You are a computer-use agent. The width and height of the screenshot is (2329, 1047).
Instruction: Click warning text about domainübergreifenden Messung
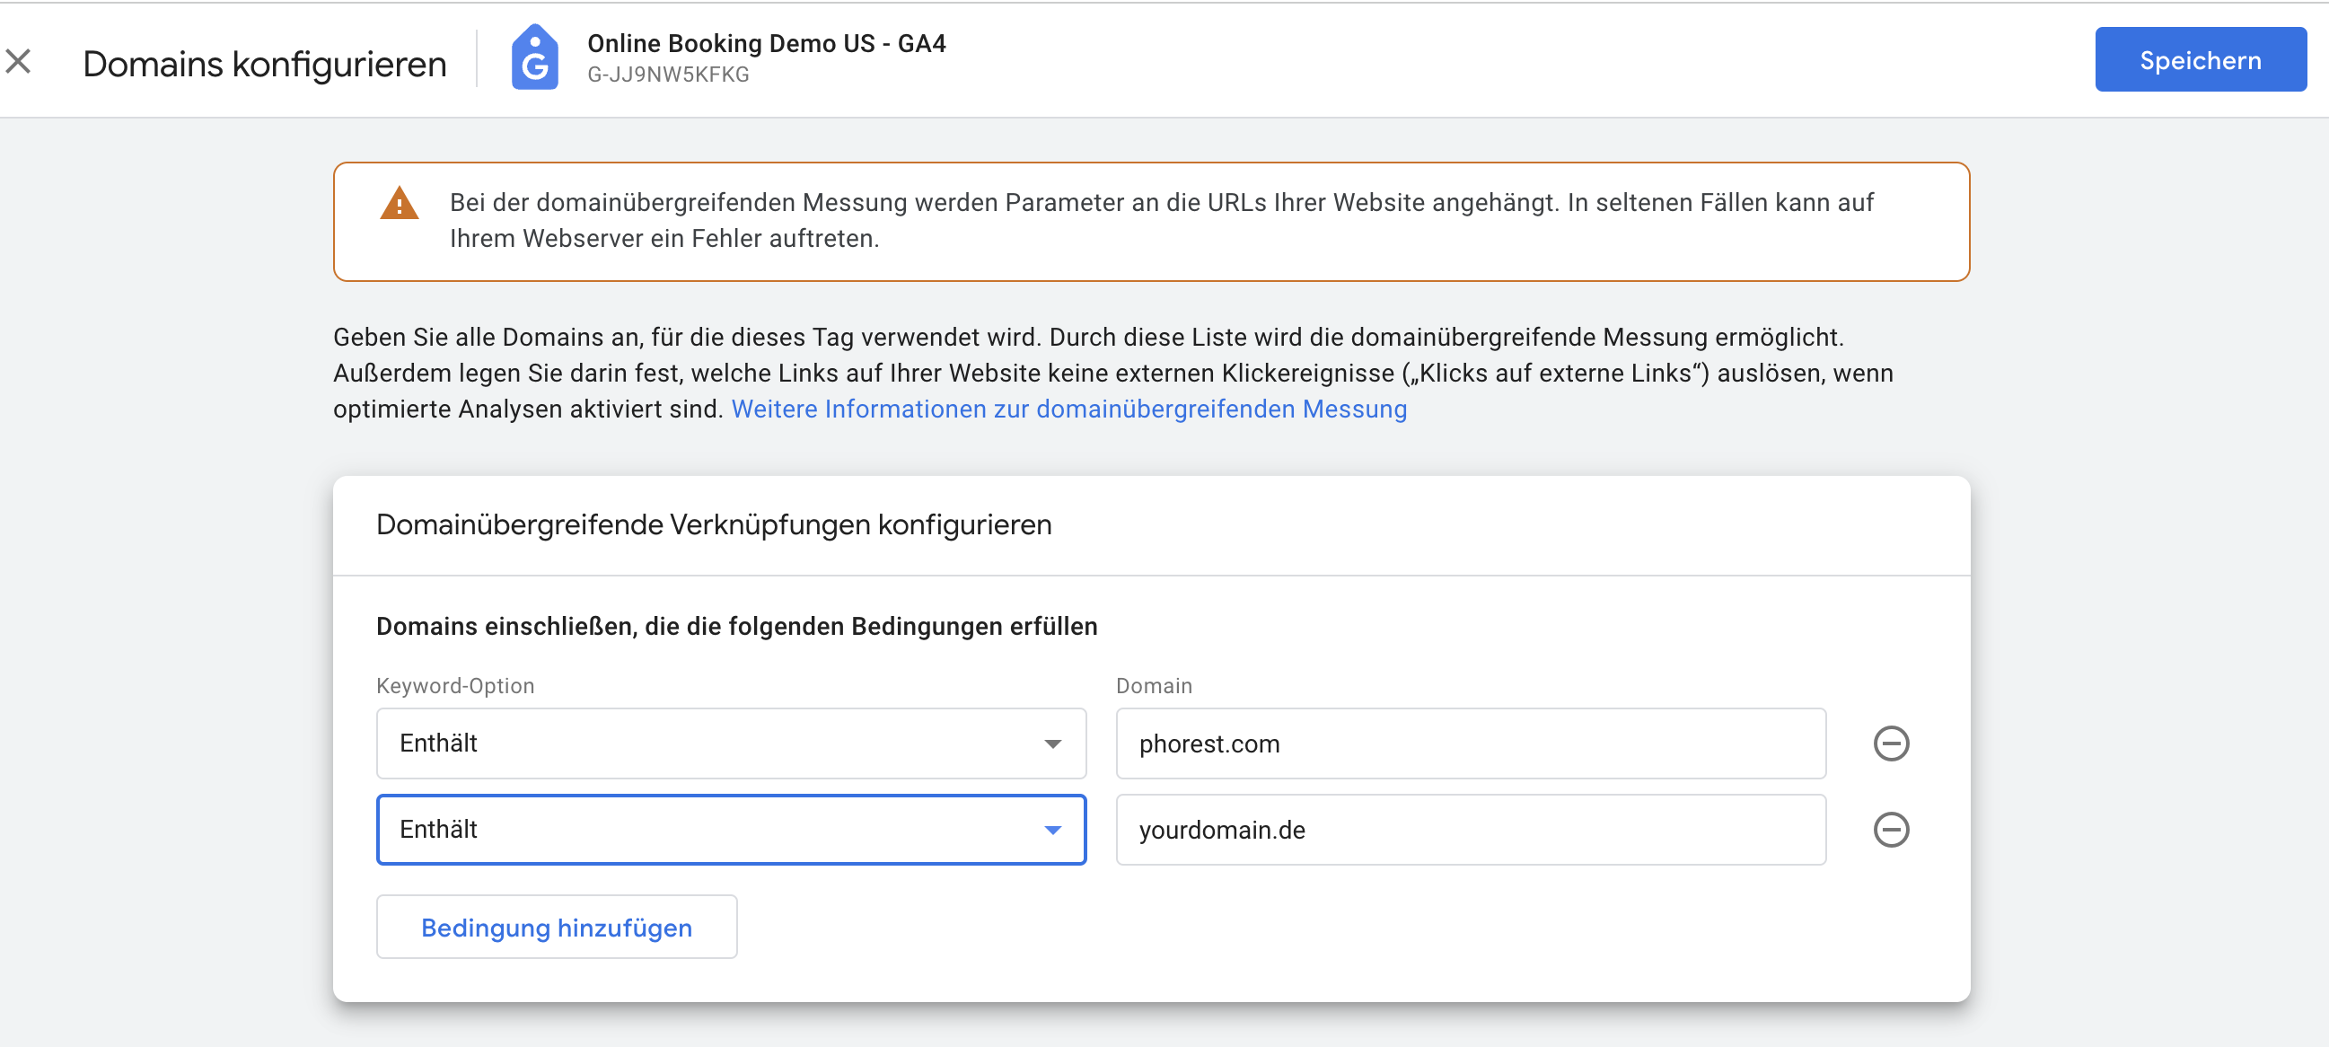point(1161,221)
